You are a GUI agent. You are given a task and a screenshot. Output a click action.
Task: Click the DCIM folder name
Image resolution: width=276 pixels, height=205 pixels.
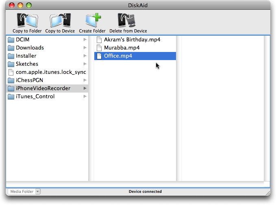pyautogui.click(x=22, y=39)
